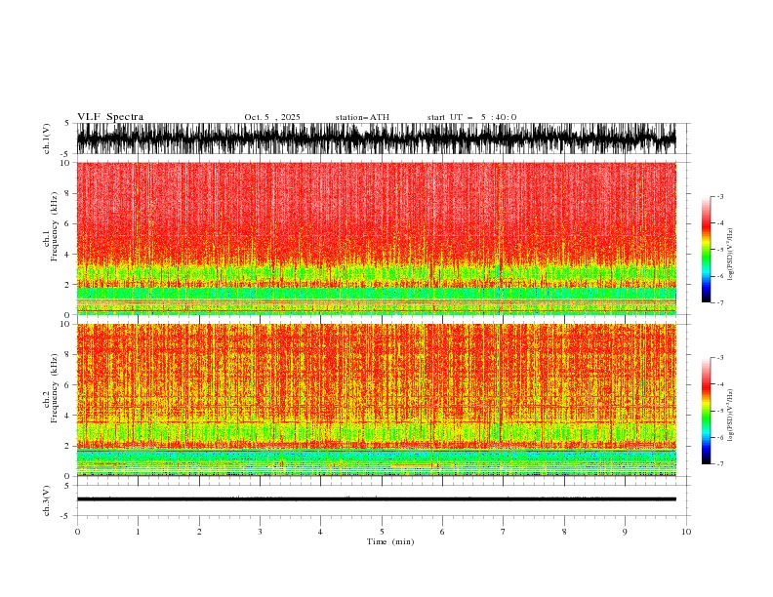Click the "VLF Spectra" plot title
Screen dimensions: 773x597
pos(110,117)
